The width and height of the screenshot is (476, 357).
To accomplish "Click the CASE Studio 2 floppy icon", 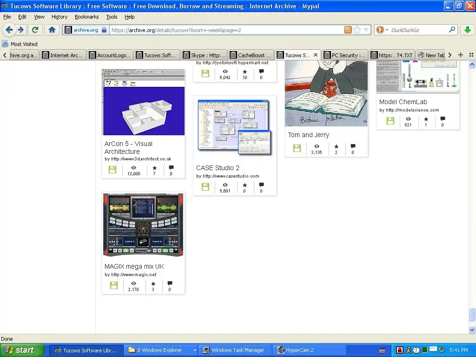I will point(205,187).
